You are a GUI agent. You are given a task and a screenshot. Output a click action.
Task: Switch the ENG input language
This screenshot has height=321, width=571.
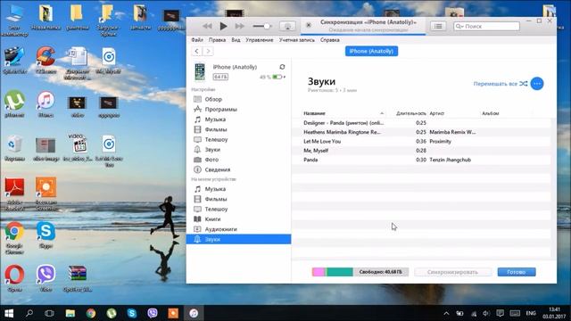(531, 313)
